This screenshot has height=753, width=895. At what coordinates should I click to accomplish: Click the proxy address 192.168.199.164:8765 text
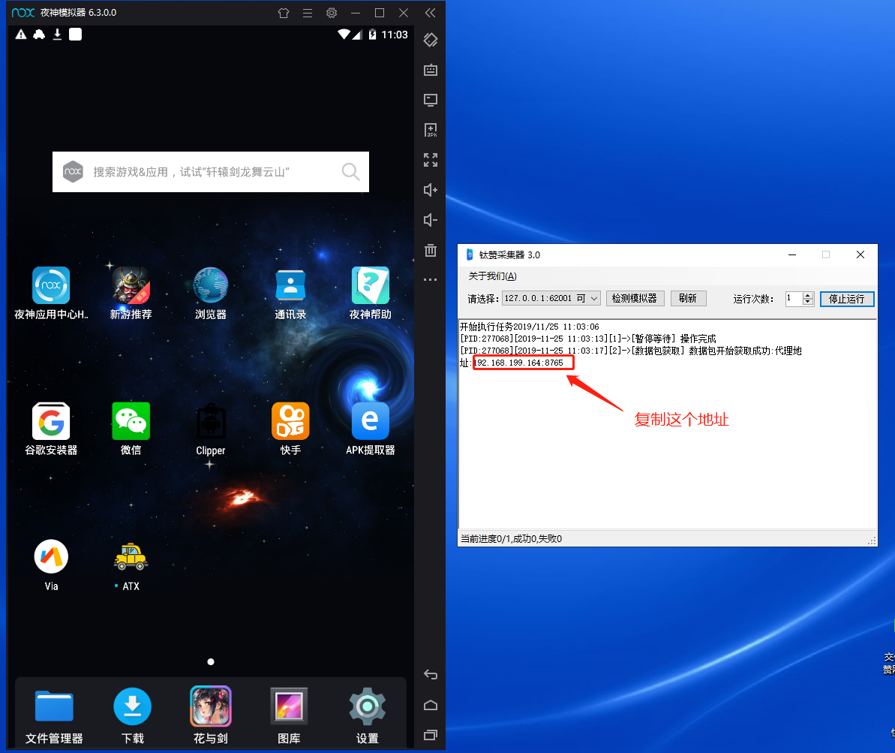click(x=519, y=363)
